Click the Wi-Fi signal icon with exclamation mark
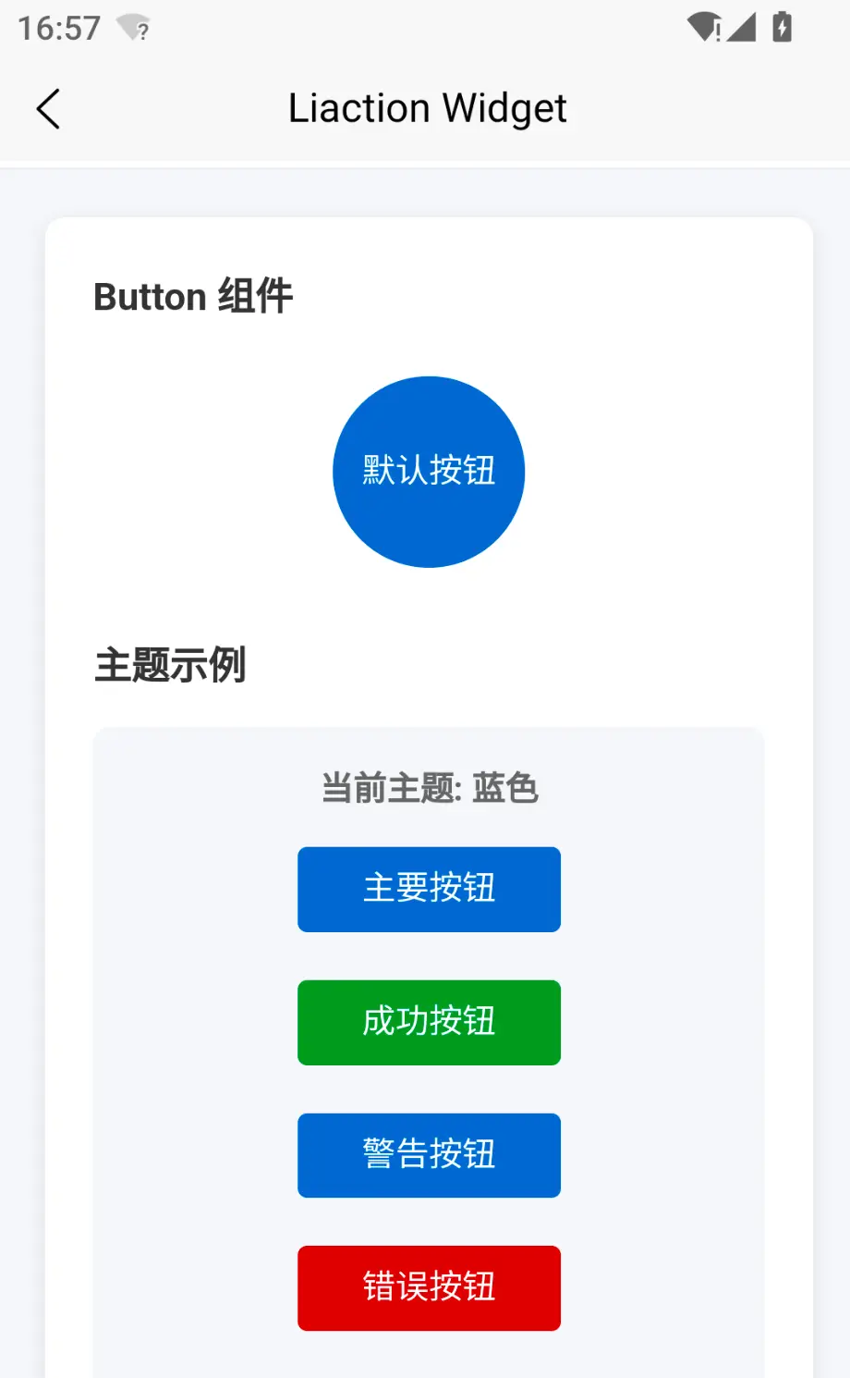Screen dimensions: 850x1378 pyautogui.click(x=704, y=27)
